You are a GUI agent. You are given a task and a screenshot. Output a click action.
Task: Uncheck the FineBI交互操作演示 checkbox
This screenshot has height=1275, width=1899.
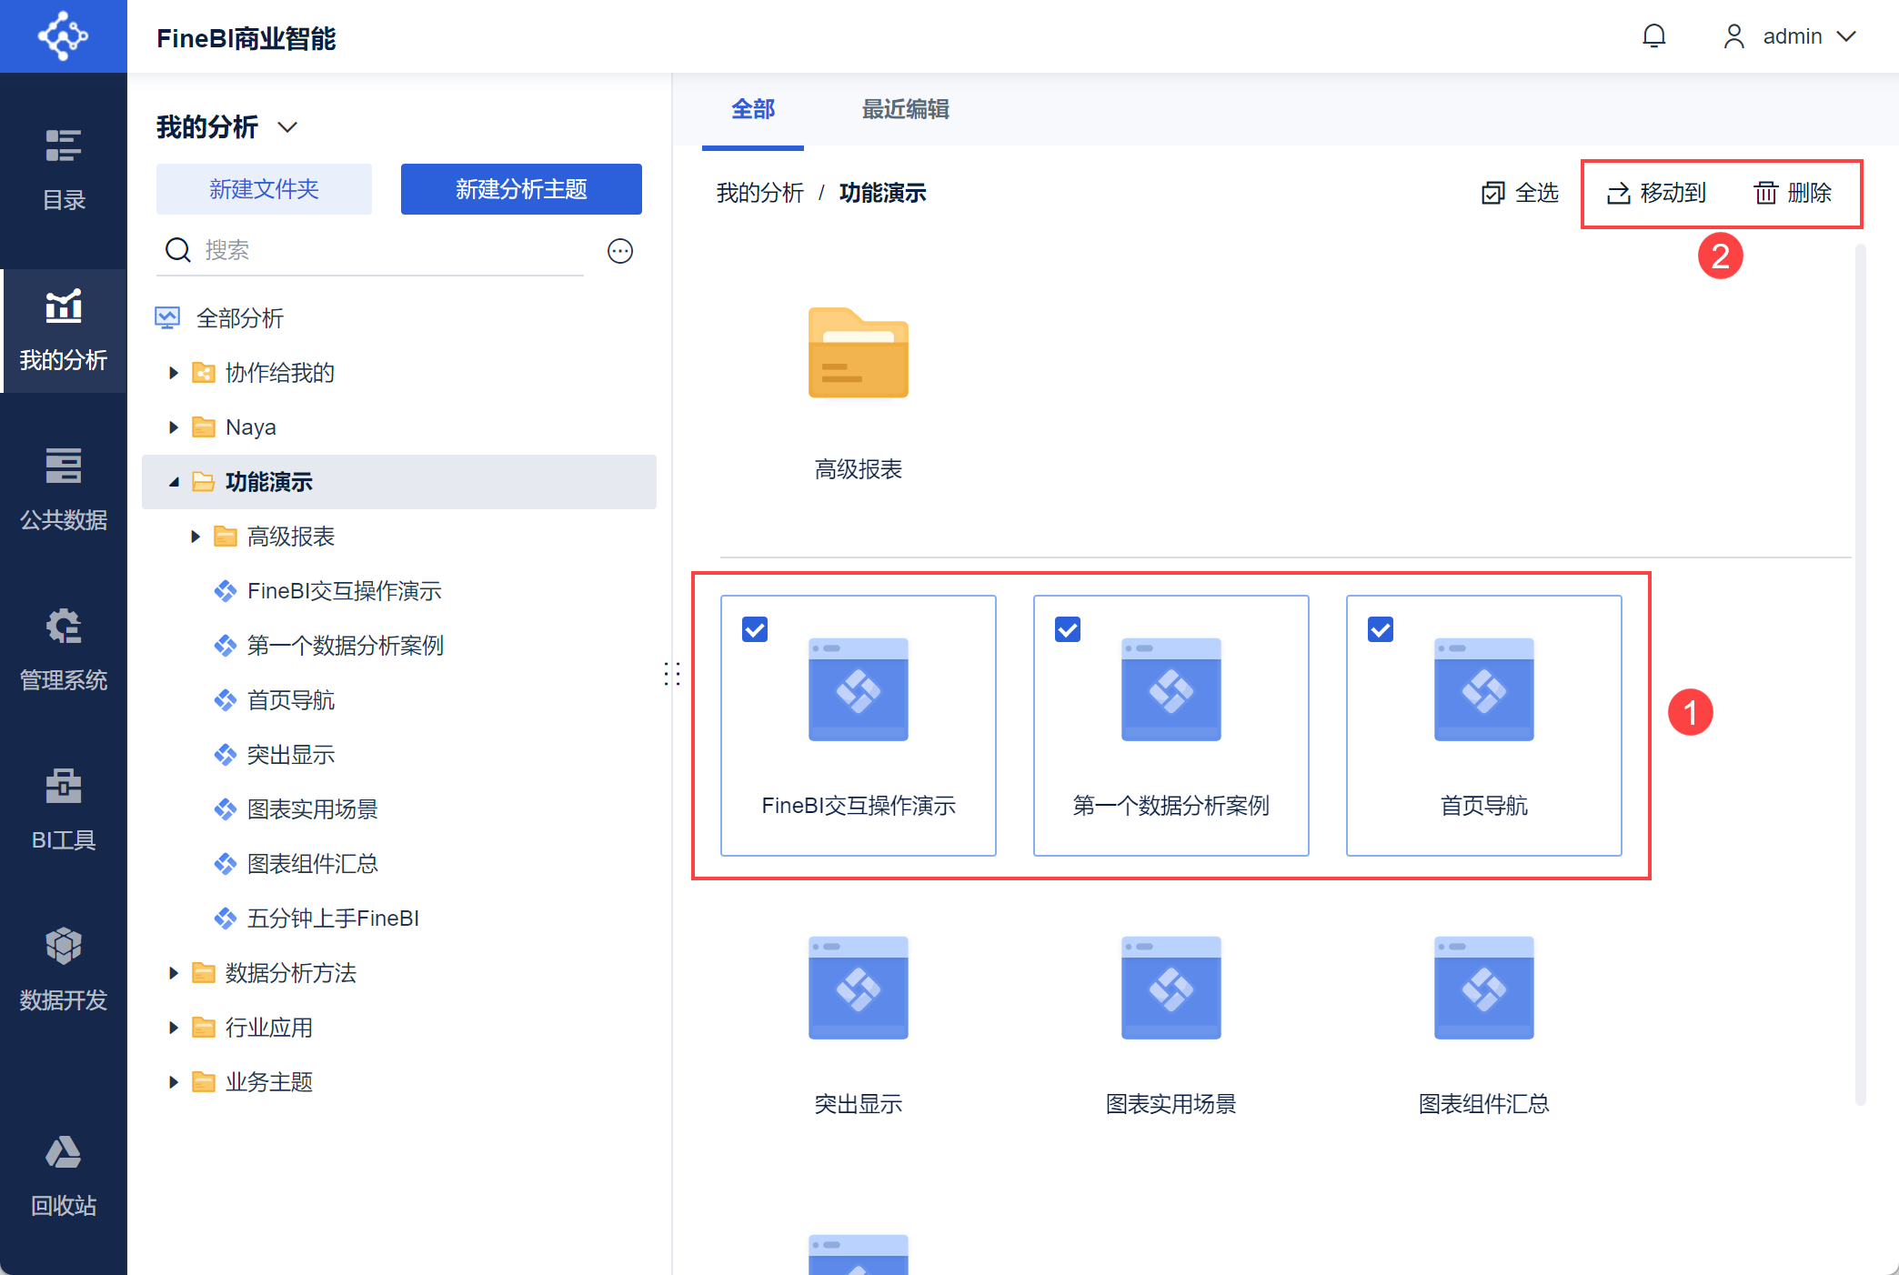755,629
